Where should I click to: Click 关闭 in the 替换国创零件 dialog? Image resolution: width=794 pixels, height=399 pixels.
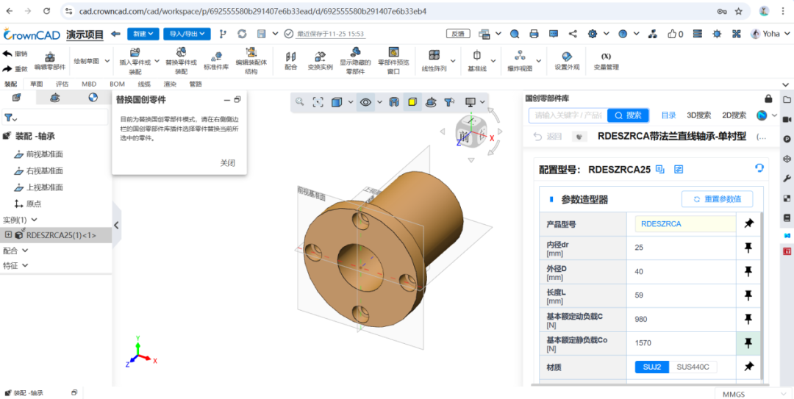point(227,163)
